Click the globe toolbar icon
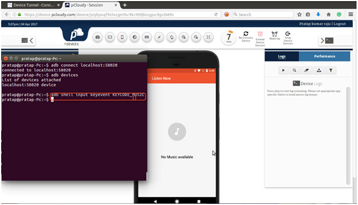 pos(135,37)
